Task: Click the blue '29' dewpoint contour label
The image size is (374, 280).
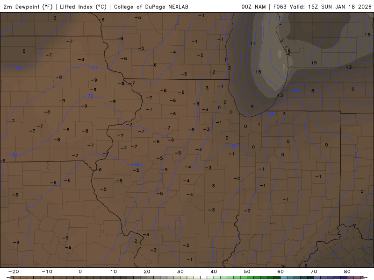Action: coord(272,113)
